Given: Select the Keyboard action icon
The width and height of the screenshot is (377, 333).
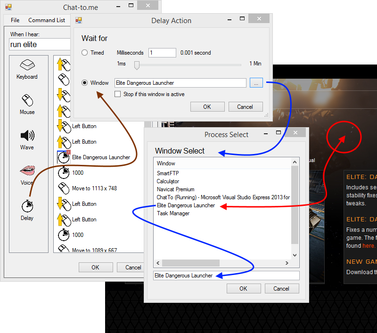Looking at the screenshot, I should (27, 65).
